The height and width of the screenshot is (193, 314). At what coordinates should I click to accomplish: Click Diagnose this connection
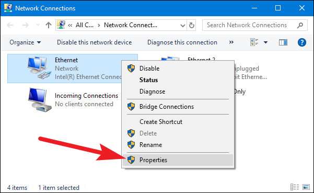[182, 42]
